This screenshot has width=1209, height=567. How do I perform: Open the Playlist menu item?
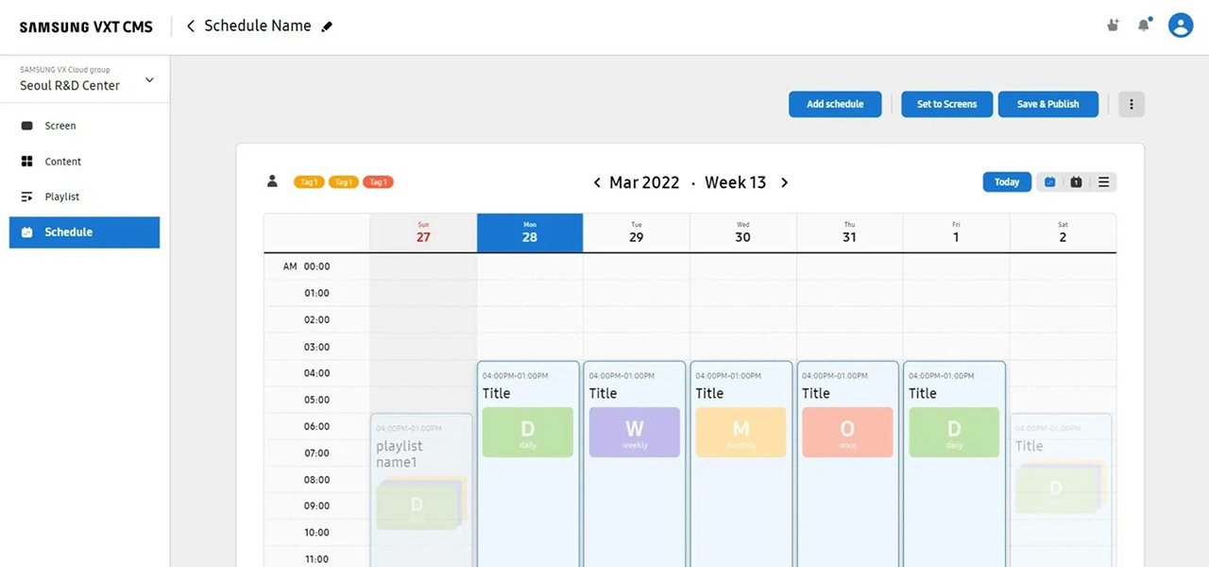[x=85, y=197]
